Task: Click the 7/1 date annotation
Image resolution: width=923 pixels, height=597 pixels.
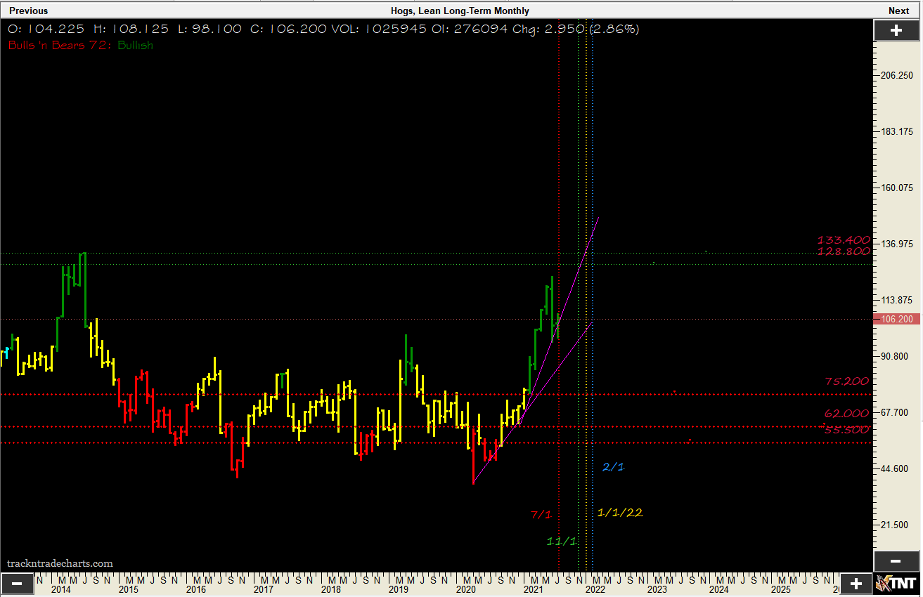Action: click(x=541, y=515)
